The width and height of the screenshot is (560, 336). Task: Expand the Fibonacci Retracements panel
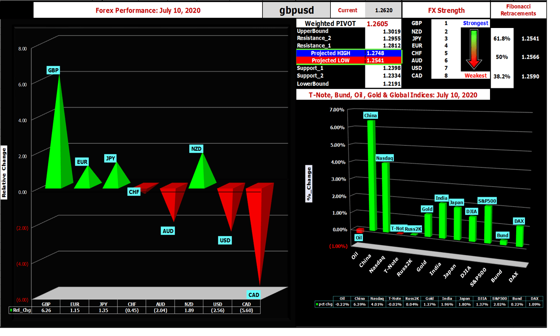coord(518,10)
